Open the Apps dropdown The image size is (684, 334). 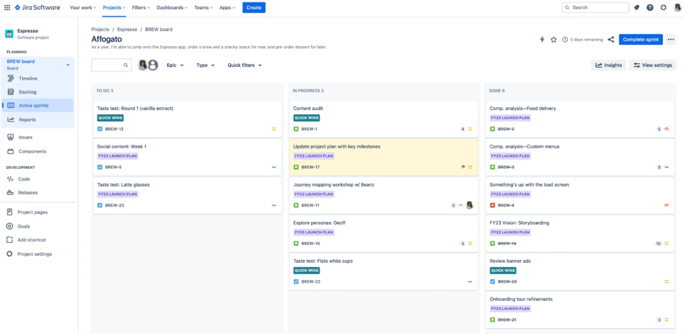[227, 7]
